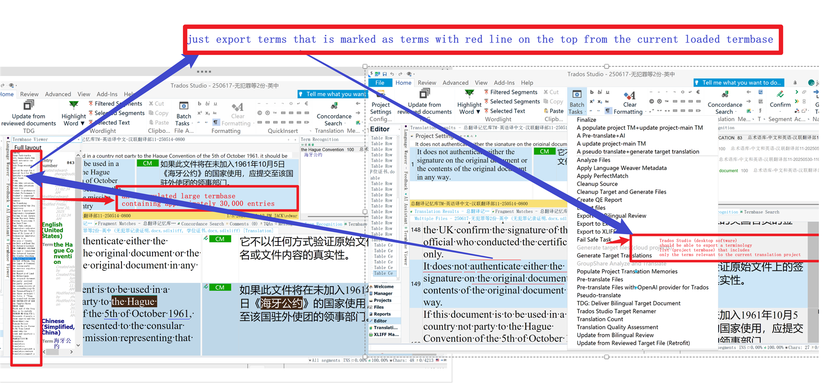Click Filtered Segments in left window ribbon
Image resolution: width=825 pixels, height=385 pixels.
click(x=115, y=104)
